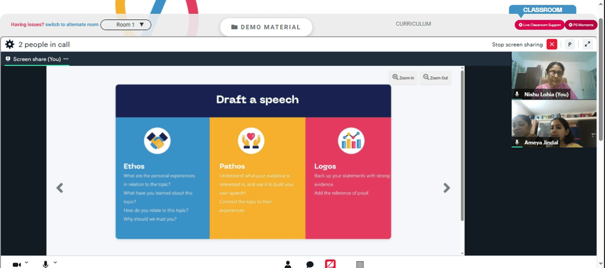The height and width of the screenshot is (268, 605).
Task: Click the mic icon beside Nishu Lohia
Action: [x=517, y=94]
